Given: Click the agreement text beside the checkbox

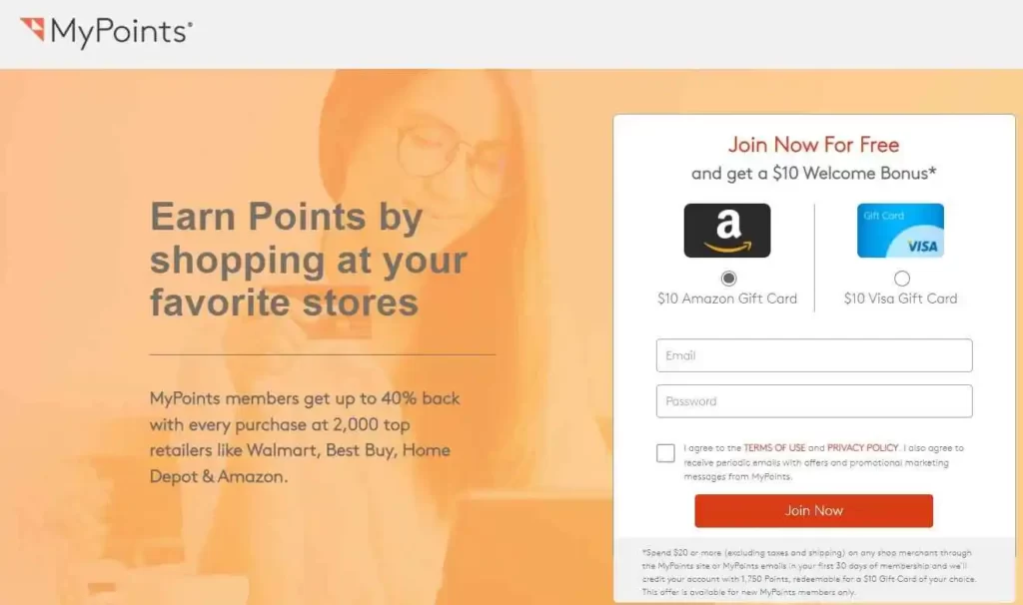Looking at the screenshot, I should pyautogui.click(x=823, y=462).
